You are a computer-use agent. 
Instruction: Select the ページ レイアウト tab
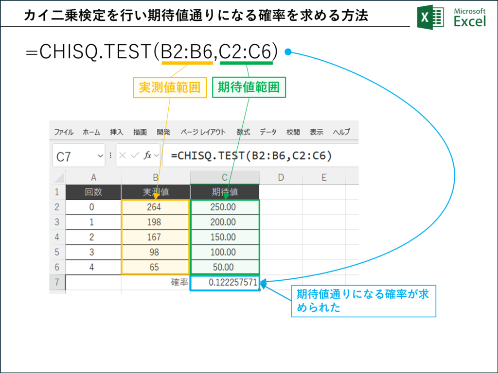click(x=203, y=132)
